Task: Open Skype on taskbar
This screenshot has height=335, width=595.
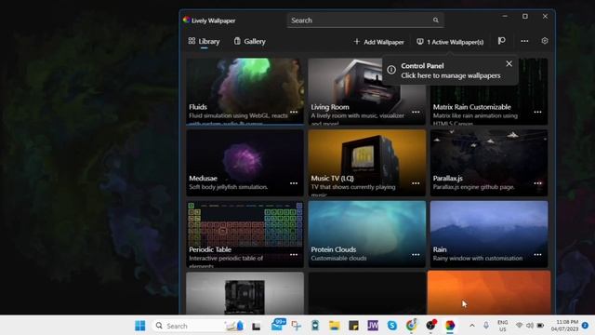Action: pos(392,326)
